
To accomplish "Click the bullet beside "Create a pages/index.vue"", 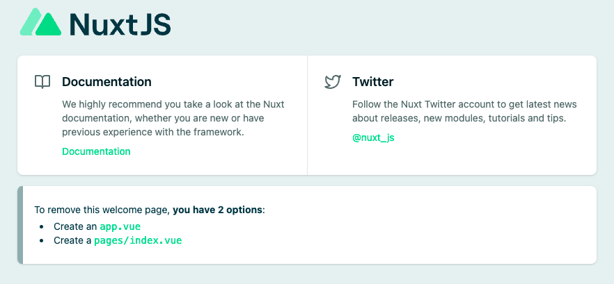I will 42,240.
